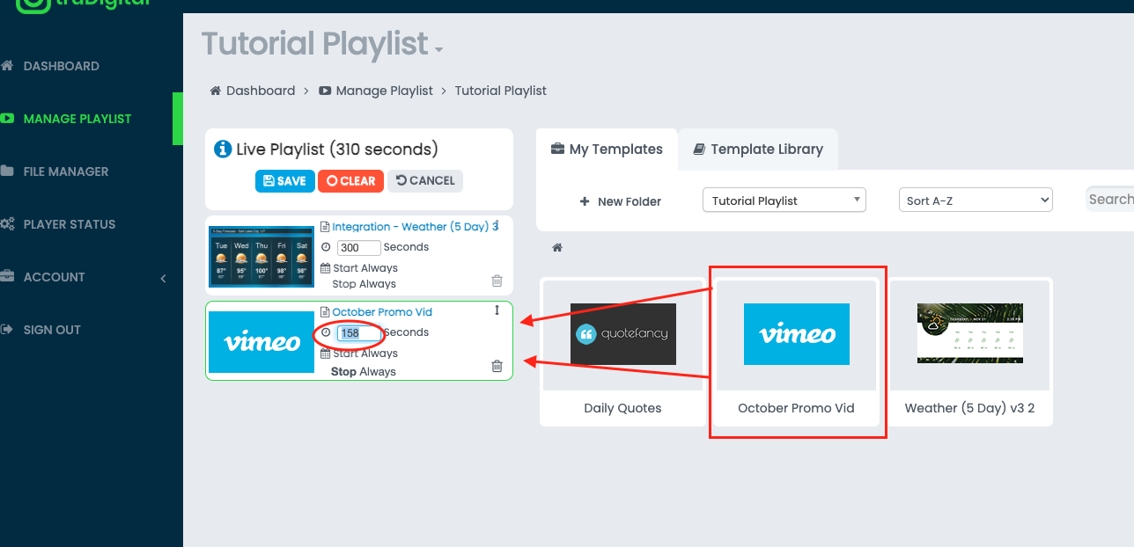Viewport: 1134px width, 547px height.
Task: Click the briefcase icon on My Templates tab
Action: (x=557, y=150)
